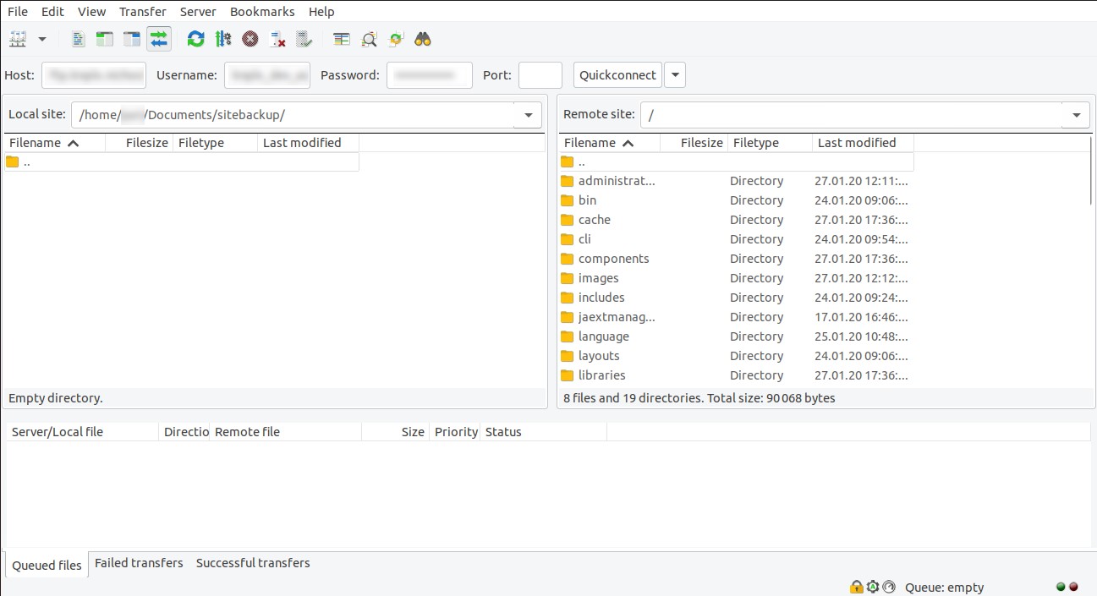Switch to the Successful transfers tab

coord(253,563)
